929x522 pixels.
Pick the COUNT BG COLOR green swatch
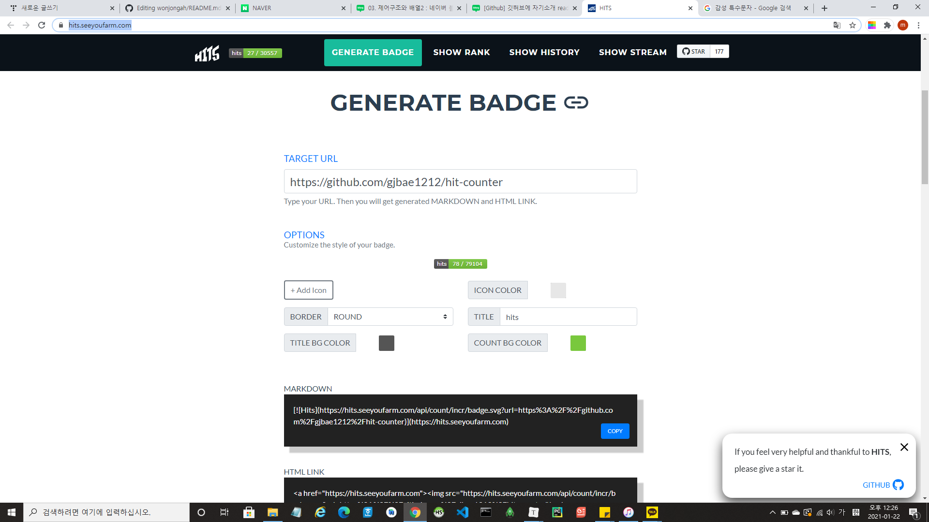click(x=578, y=343)
